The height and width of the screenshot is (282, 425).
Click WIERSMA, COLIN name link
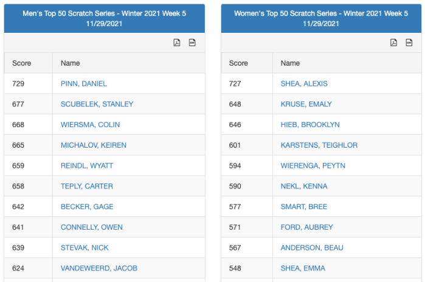click(90, 125)
